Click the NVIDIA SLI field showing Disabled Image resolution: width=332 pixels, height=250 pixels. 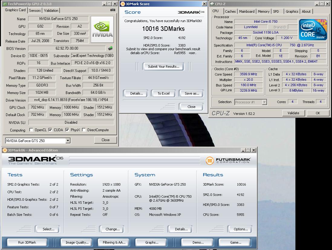click(71, 122)
